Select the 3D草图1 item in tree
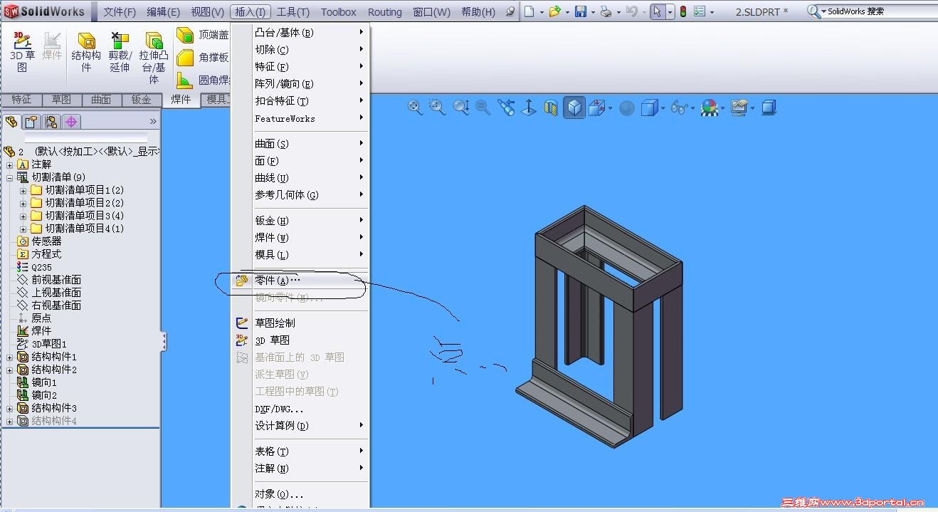The width and height of the screenshot is (938, 512). (41, 344)
